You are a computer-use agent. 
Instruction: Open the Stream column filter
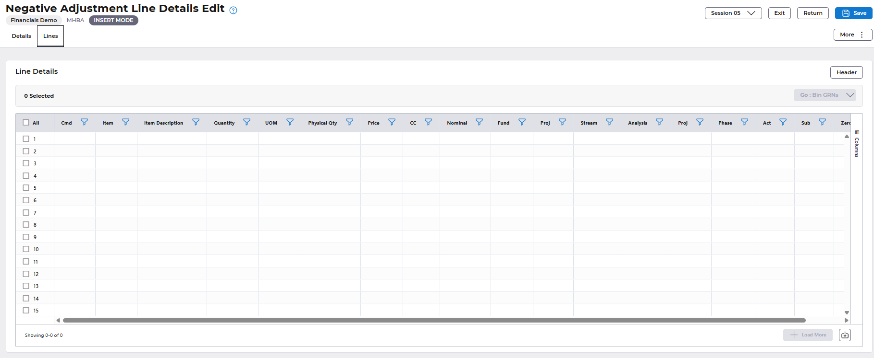(609, 122)
